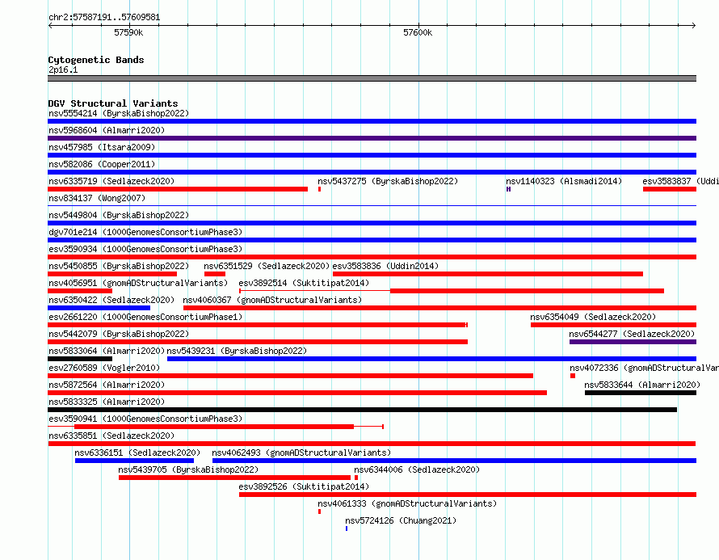The height and width of the screenshot is (560, 719).
Task: Open variant nsv6351529 (Sedlazeck2020)
Action: 267,266
